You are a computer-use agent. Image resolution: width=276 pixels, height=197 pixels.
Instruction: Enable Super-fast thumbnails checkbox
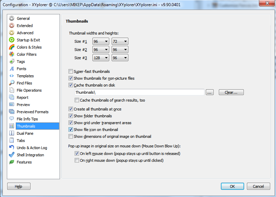[71, 71]
